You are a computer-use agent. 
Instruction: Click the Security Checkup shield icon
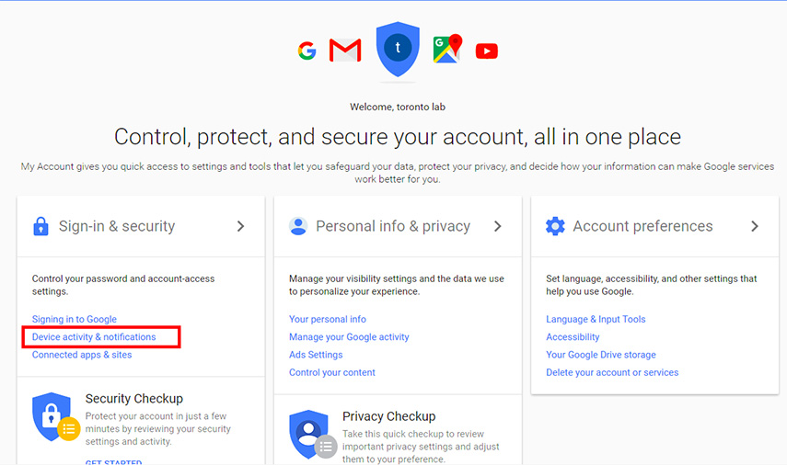[x=55, y=417]
